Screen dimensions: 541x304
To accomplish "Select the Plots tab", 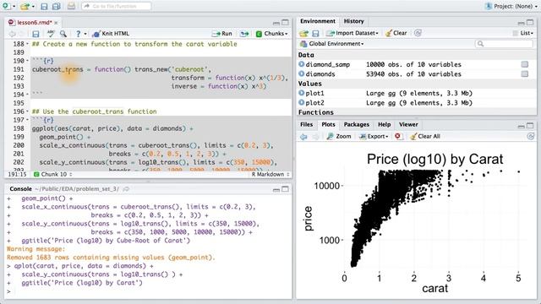I will point(328,124).
